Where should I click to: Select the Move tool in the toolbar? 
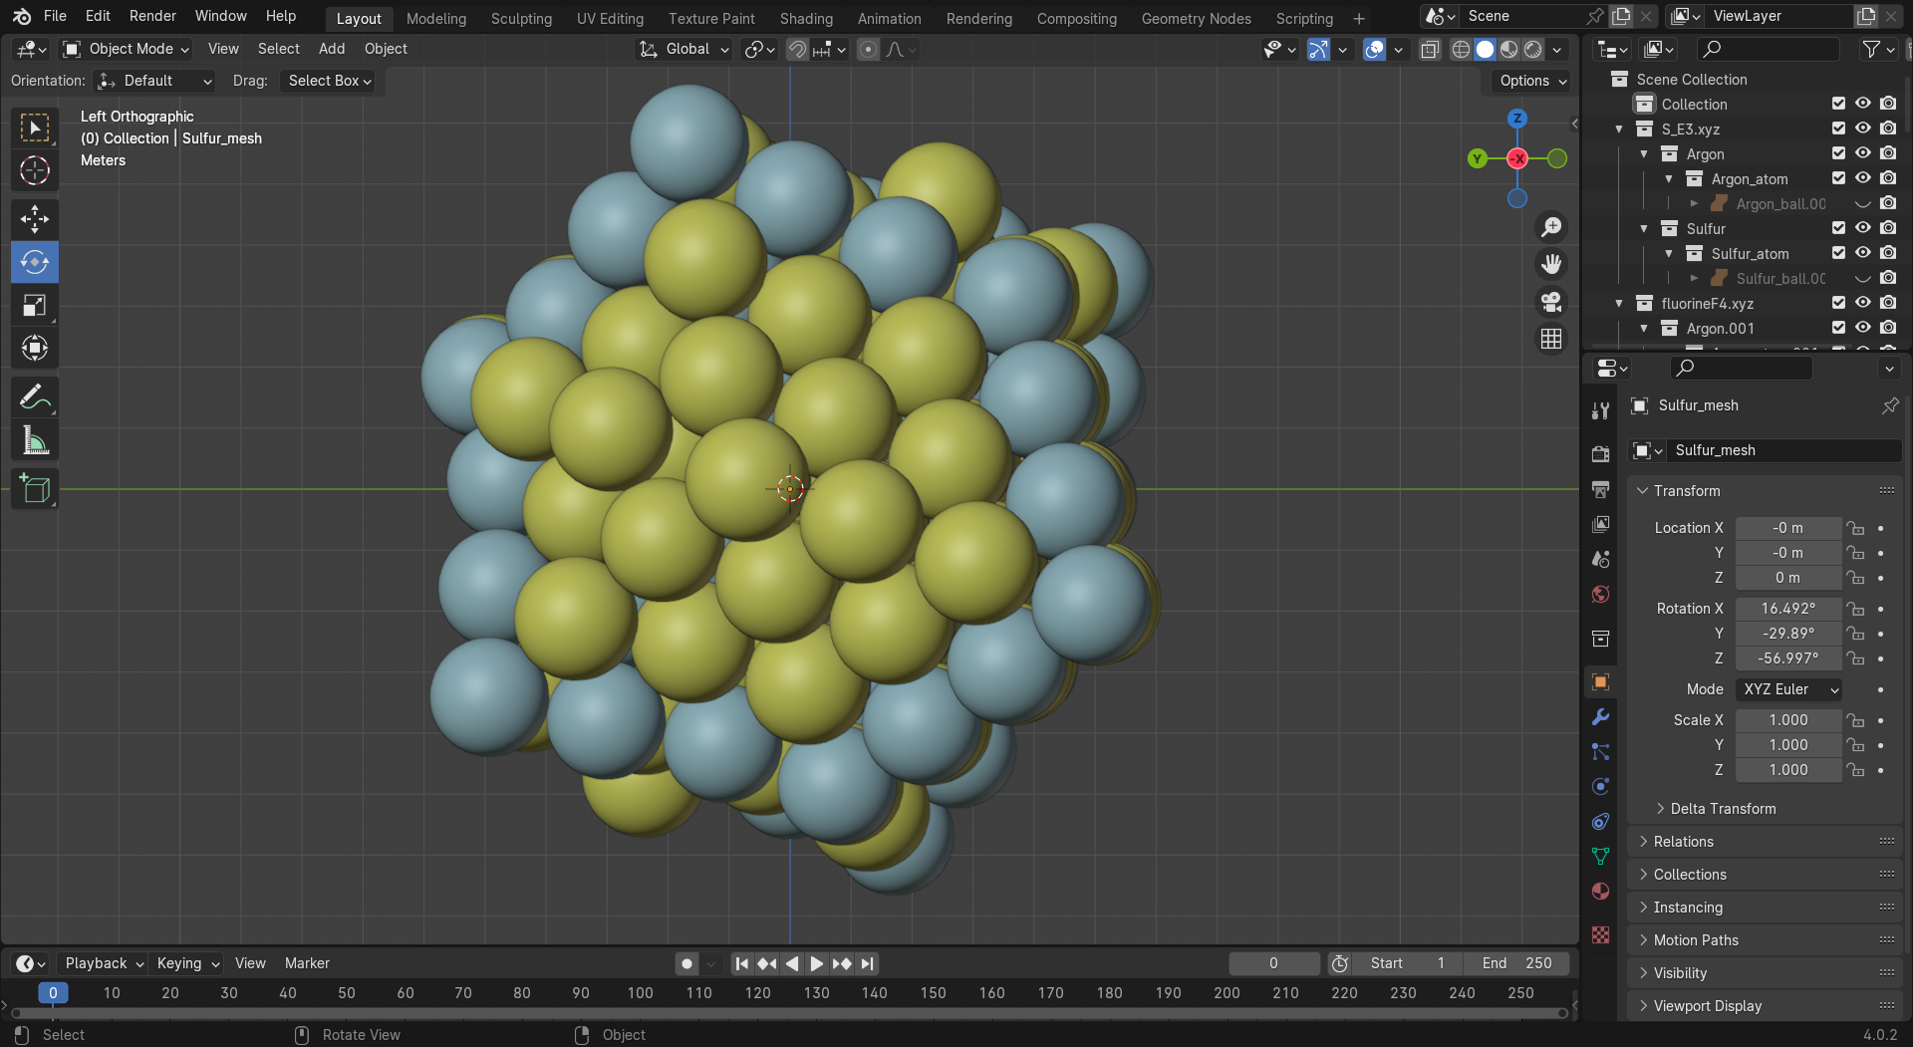tap(35, 219)
